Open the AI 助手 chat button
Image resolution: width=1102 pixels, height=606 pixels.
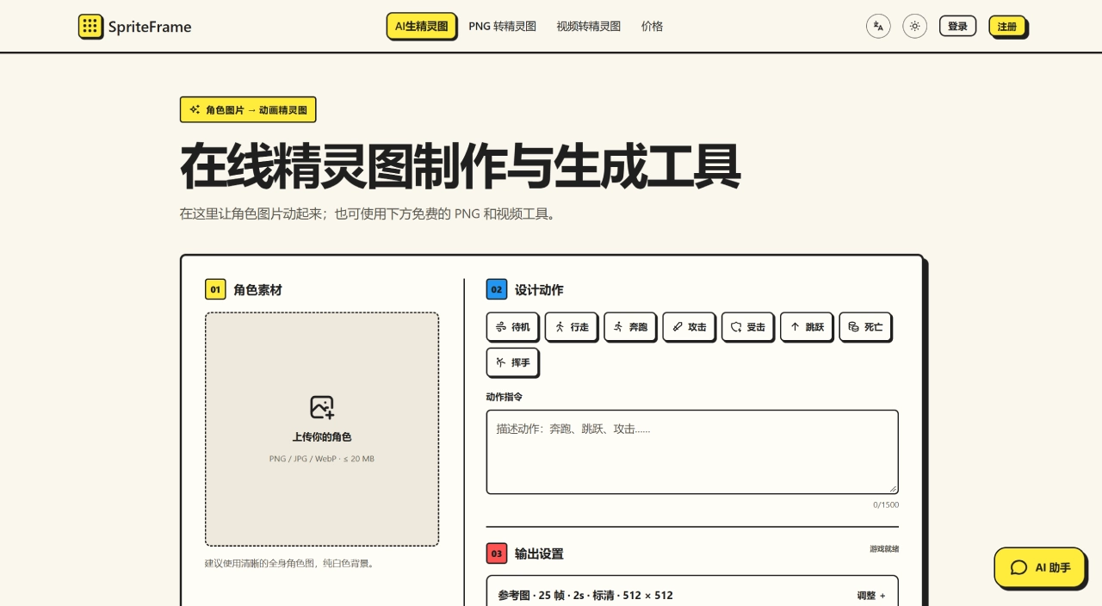[1040, 567]
